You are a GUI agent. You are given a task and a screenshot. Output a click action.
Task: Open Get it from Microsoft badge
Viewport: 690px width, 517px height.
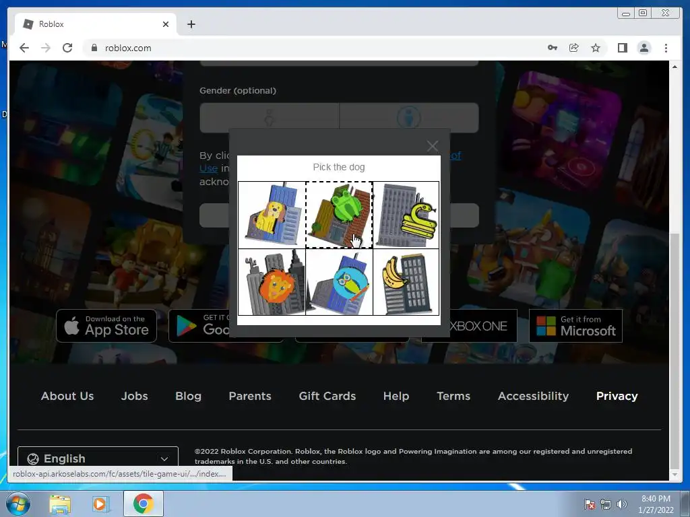pyautogui.click(x=575, y=326)
